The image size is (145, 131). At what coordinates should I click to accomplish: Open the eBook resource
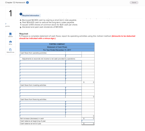(x=10, y=35)
